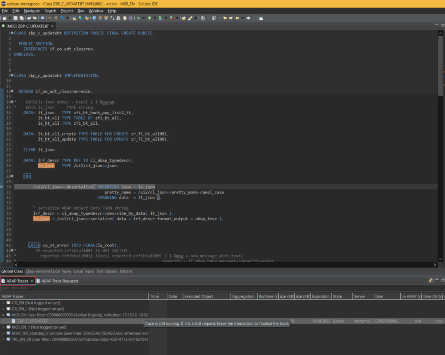Open the Navigate menu
Viewport: 445px width, 355px height.
tap(32, 10)
